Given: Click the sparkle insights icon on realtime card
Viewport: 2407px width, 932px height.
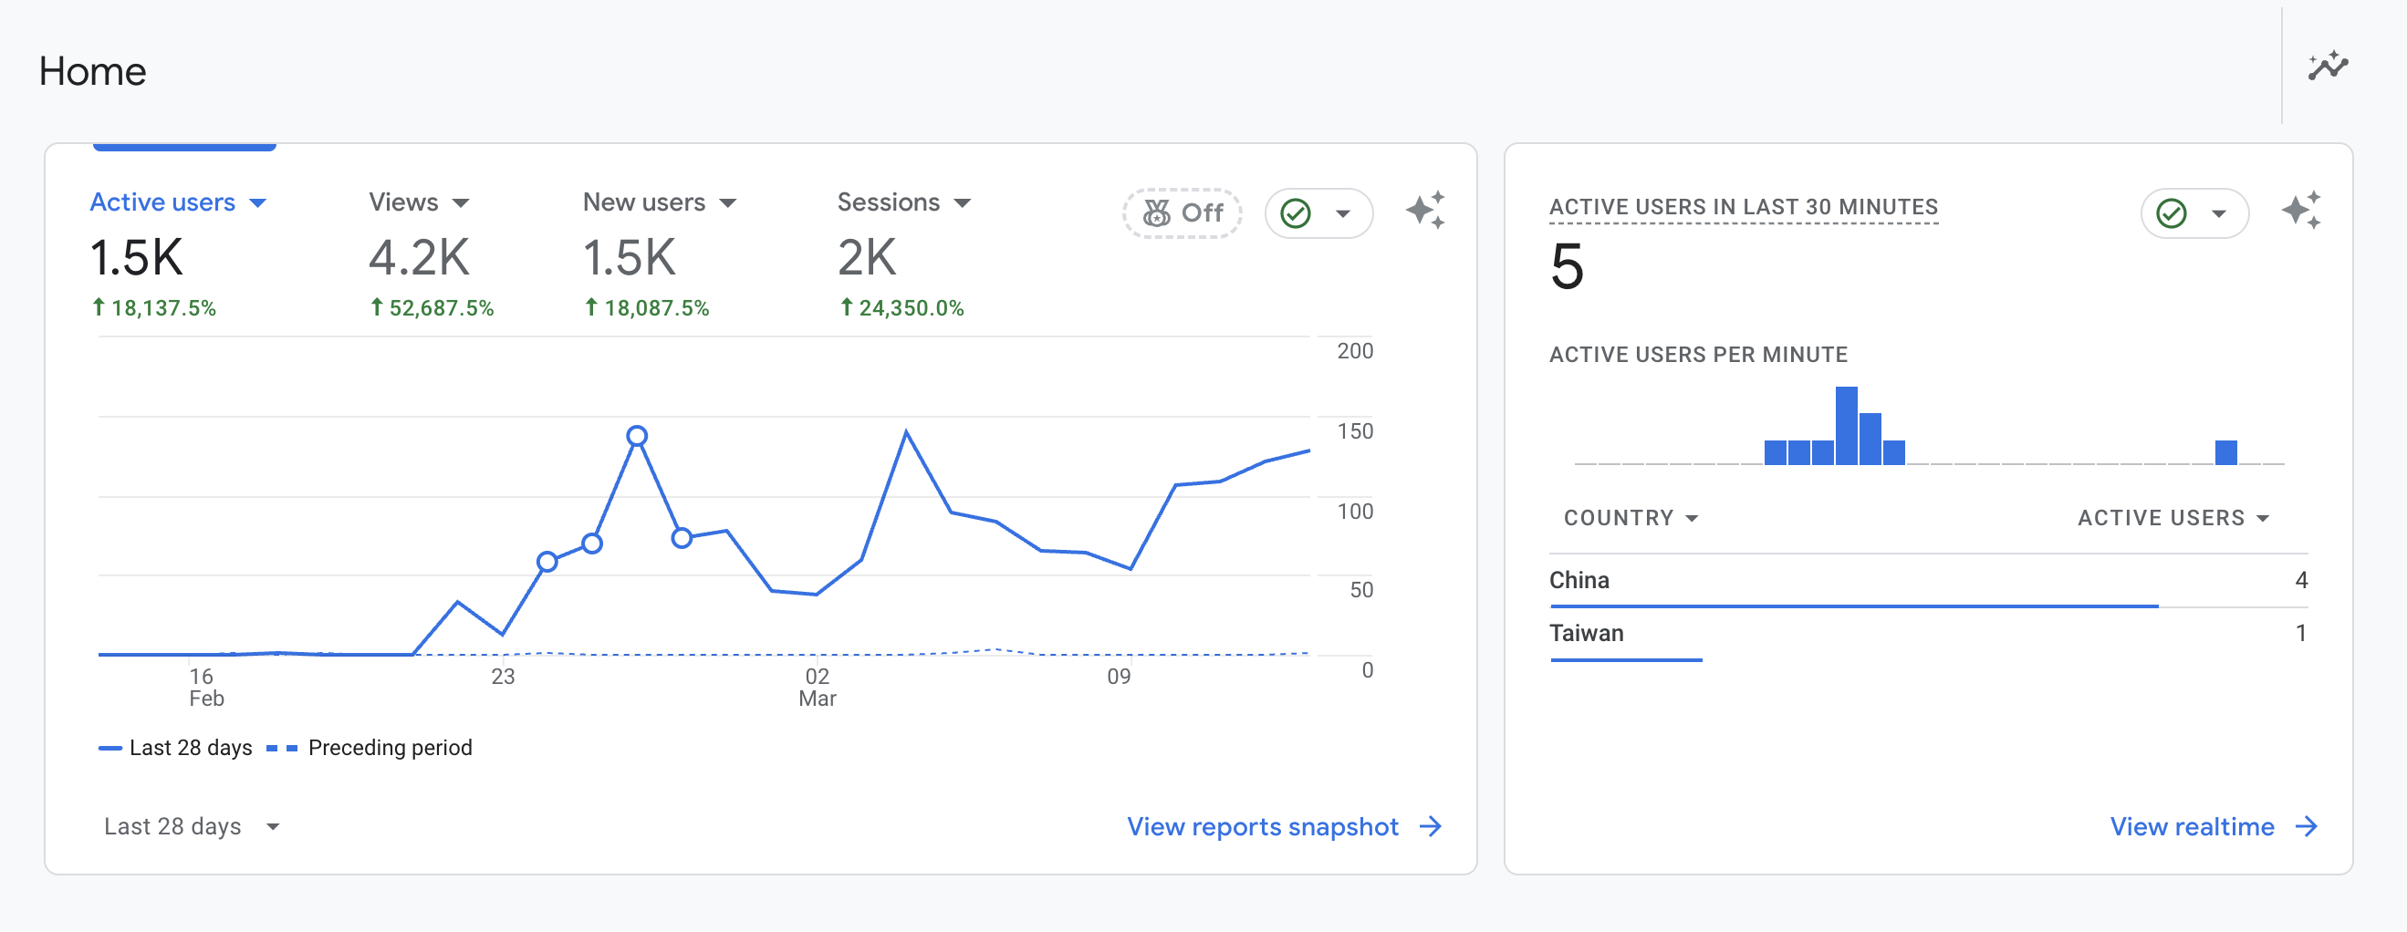Looking at the screenshot, I should [x=2300, y=211].
